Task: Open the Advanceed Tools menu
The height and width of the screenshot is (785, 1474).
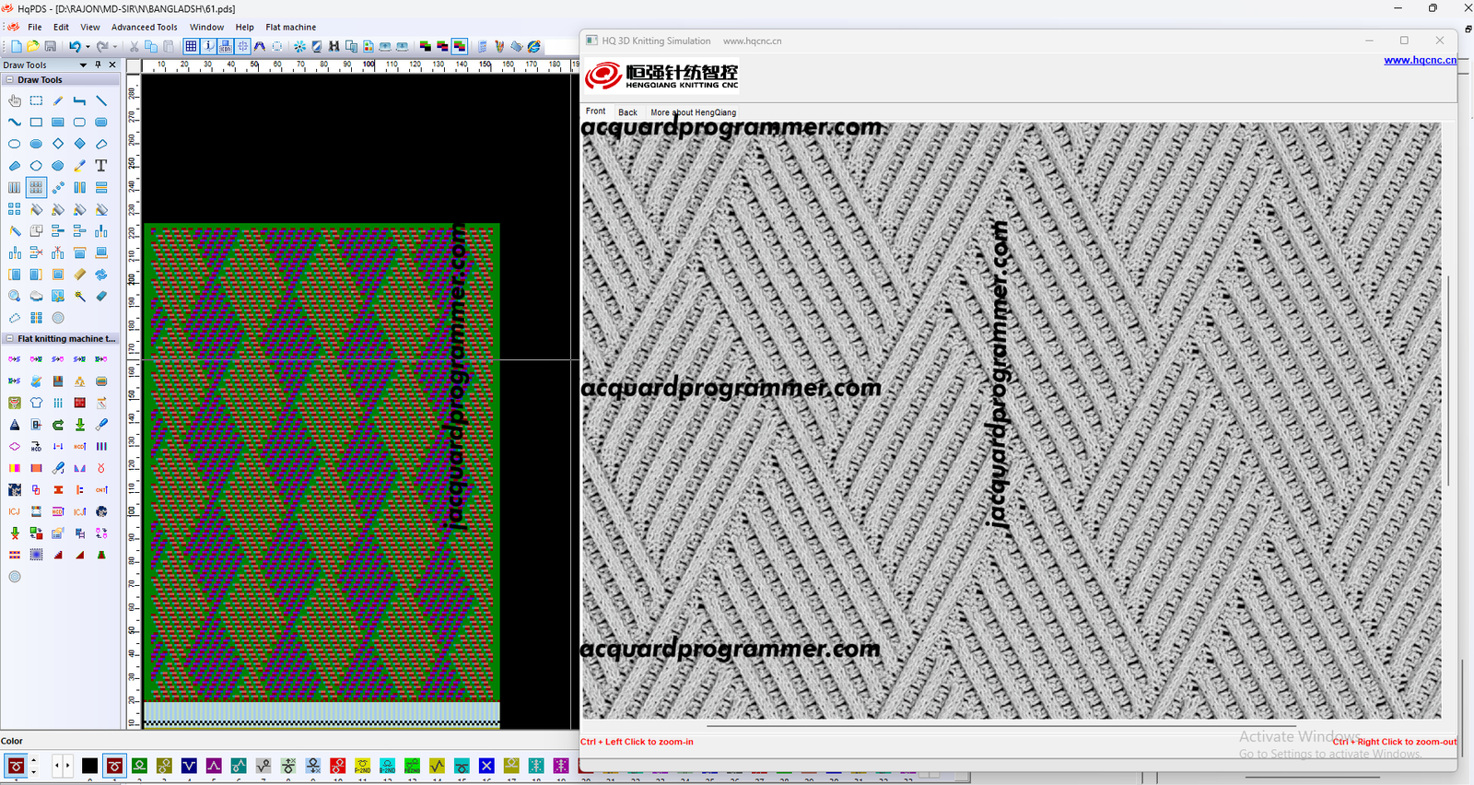Action: point(144,28)
